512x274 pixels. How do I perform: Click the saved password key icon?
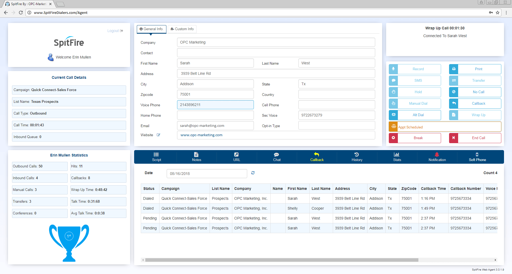pyautogui.click(x=491, y=13)
